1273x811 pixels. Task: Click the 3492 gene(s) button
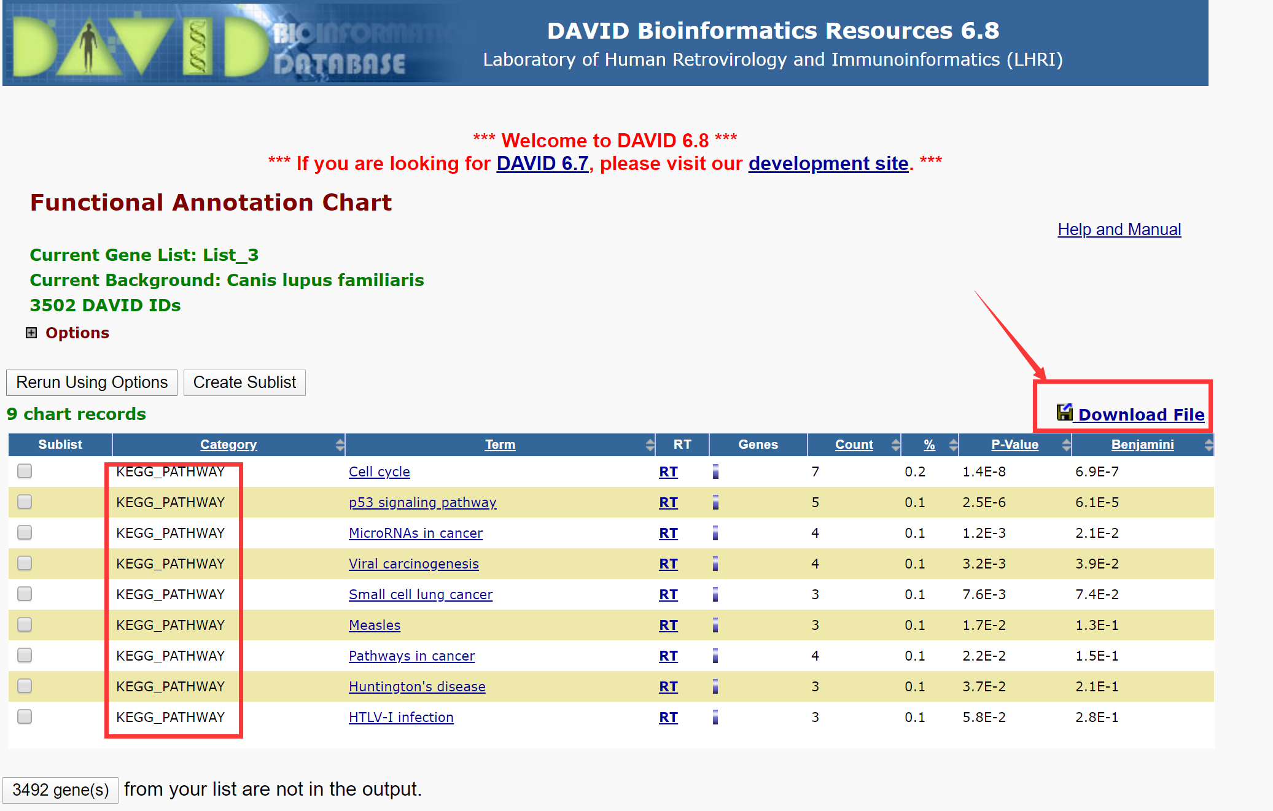pos(60,790)
